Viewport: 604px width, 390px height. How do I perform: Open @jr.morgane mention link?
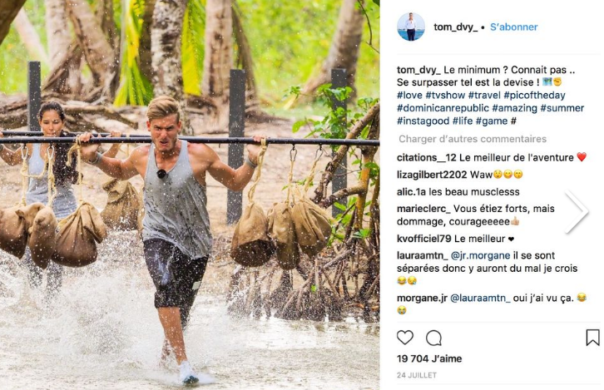(480, 255)
